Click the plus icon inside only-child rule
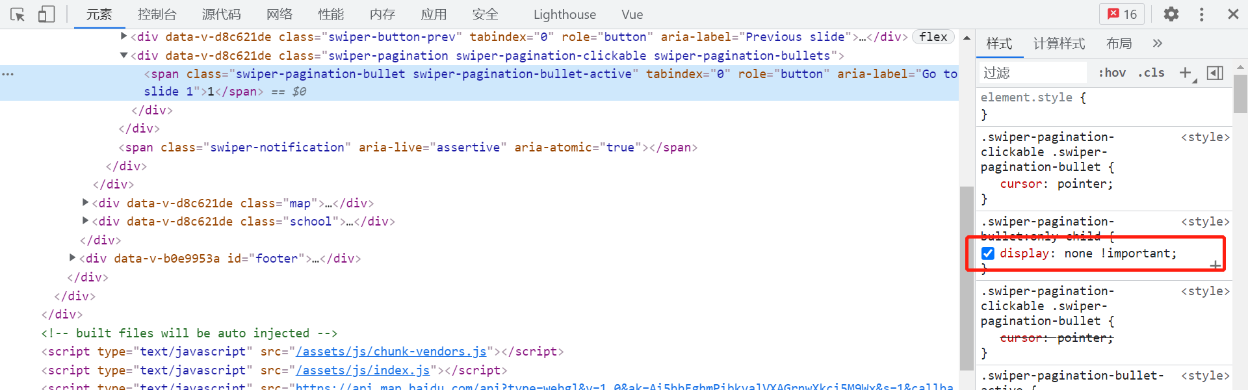1248x390 pixels. (1215, 265)
